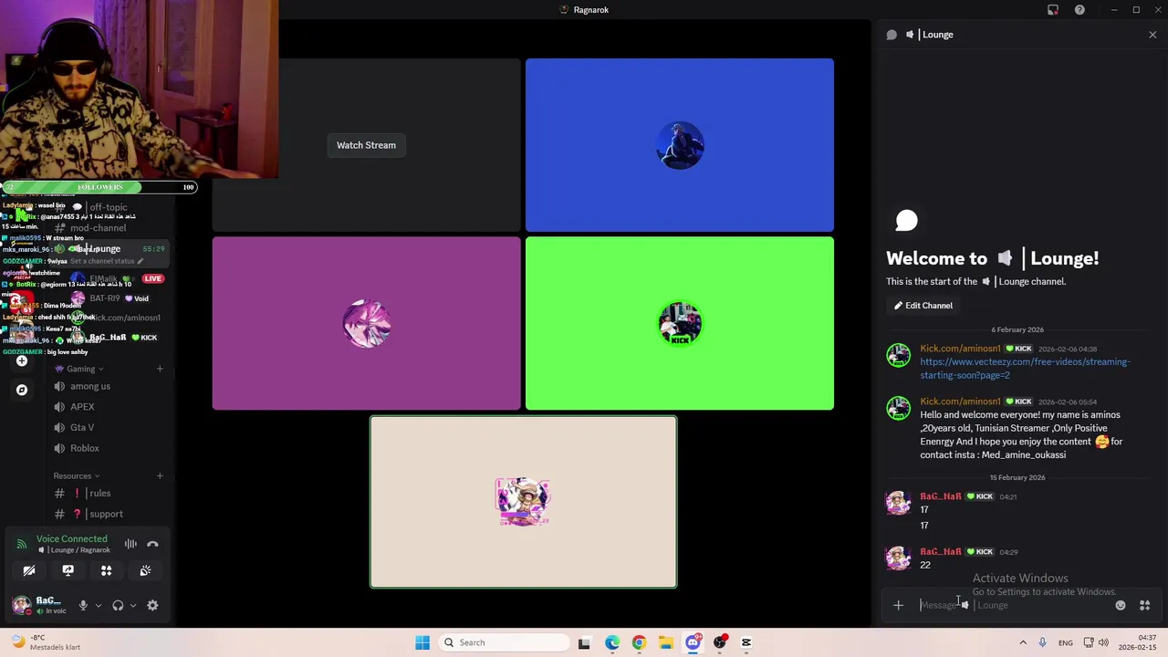The width and height of the screenshot is (1168, 657).
Task: Click your user avatar in user panel
Action: coord(21,605)
